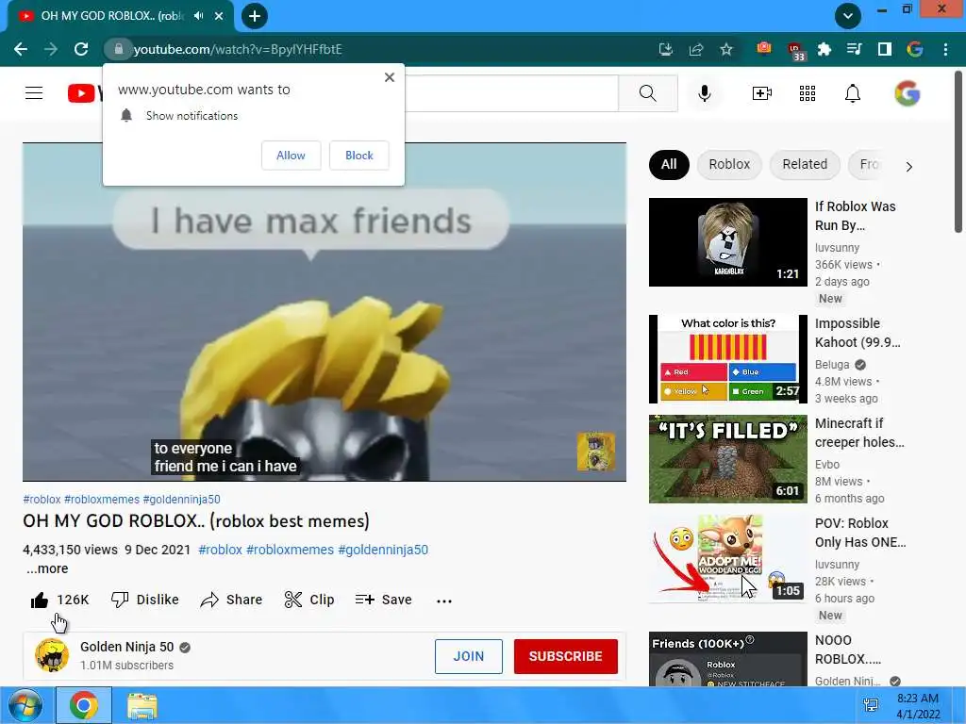Open the Chrome extensions puzzle icon
Image resolution: width=966 pixels, height=724 pixels.
pyautogui.click(x=824, y=49)
